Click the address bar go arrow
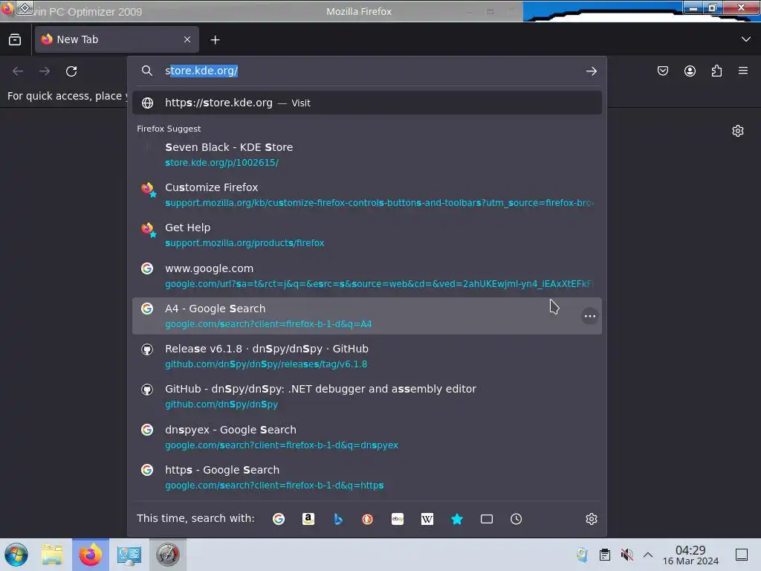 tap(591, 71)
